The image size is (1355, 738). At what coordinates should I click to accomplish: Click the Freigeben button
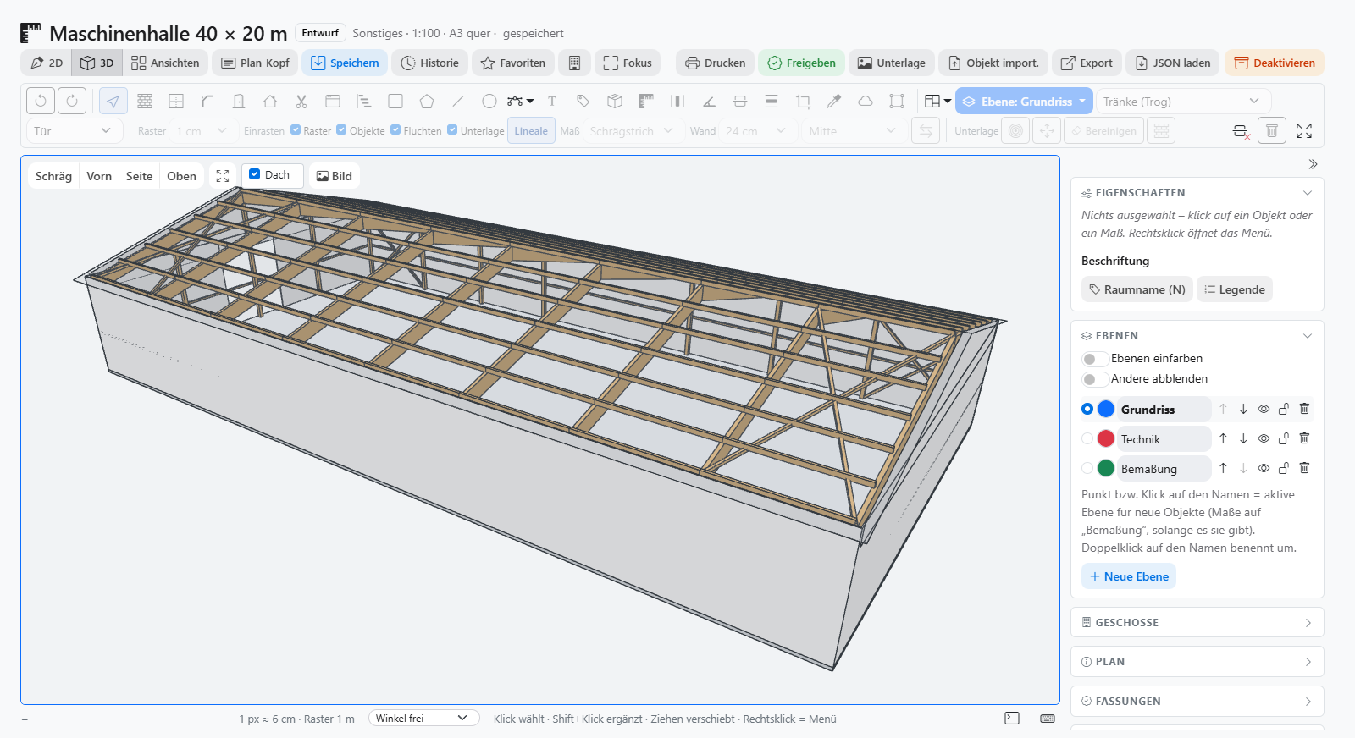tap(801, 63)
